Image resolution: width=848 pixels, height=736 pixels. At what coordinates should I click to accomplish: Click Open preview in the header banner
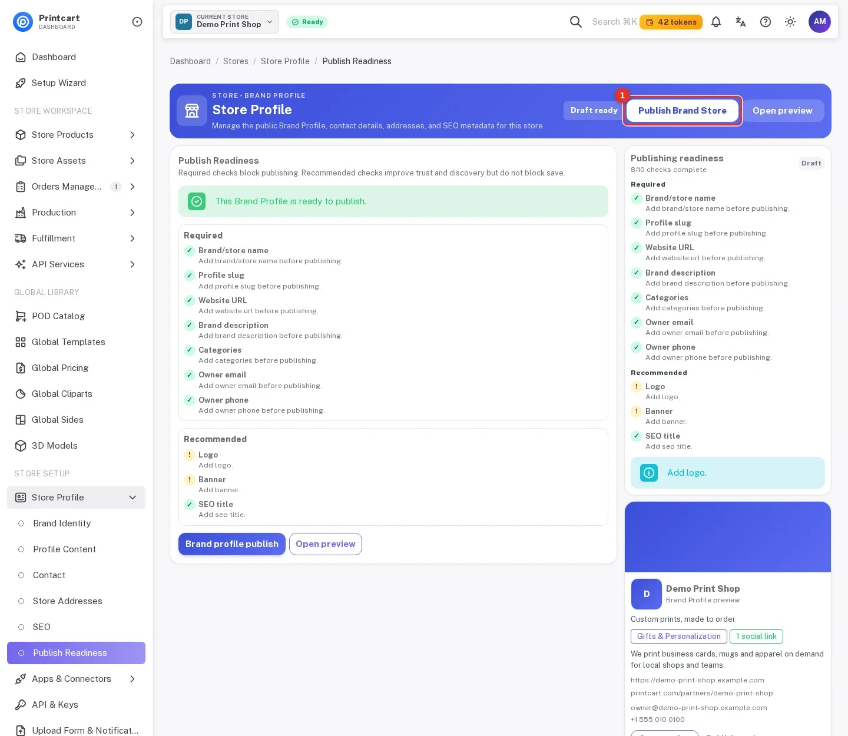coord(782,111)
